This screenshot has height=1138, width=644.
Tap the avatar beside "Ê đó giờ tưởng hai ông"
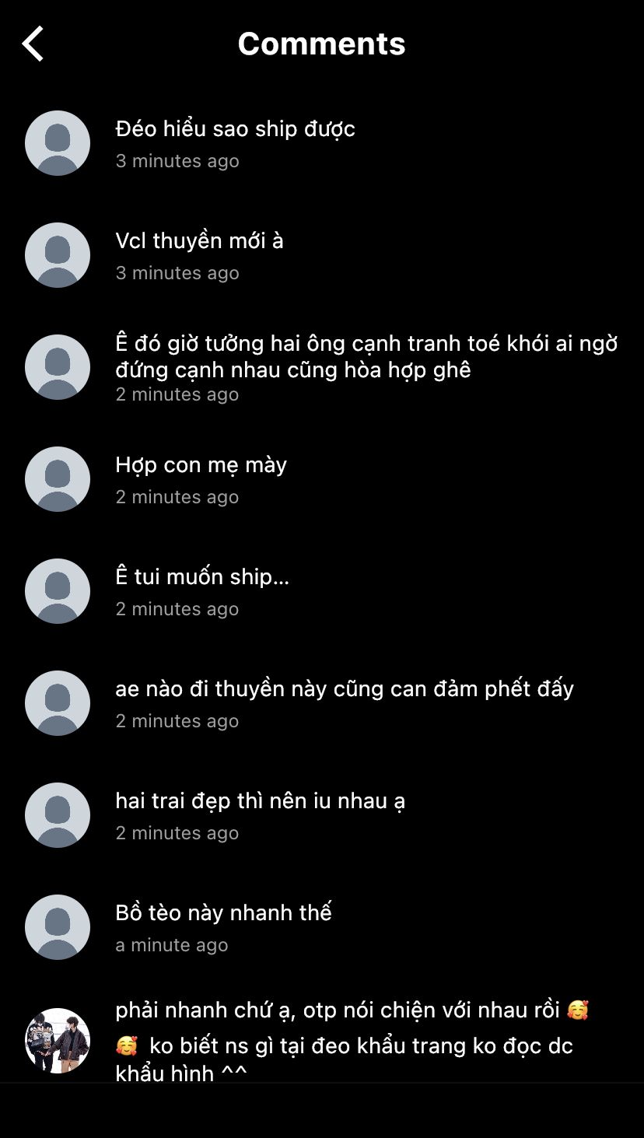coord(58,367)
